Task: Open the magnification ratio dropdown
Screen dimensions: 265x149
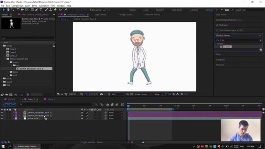Action: pyautogui.click(x=74, y=94)
